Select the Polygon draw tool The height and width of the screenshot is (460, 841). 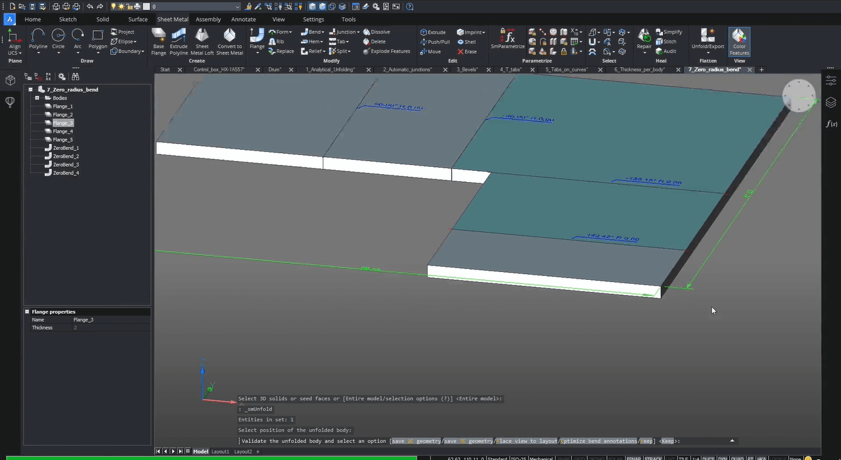(98, 39)
